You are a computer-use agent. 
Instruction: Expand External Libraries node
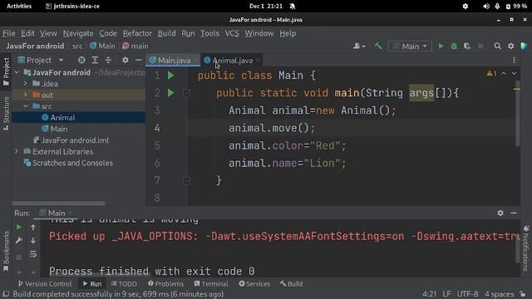(x=17, y=151)
